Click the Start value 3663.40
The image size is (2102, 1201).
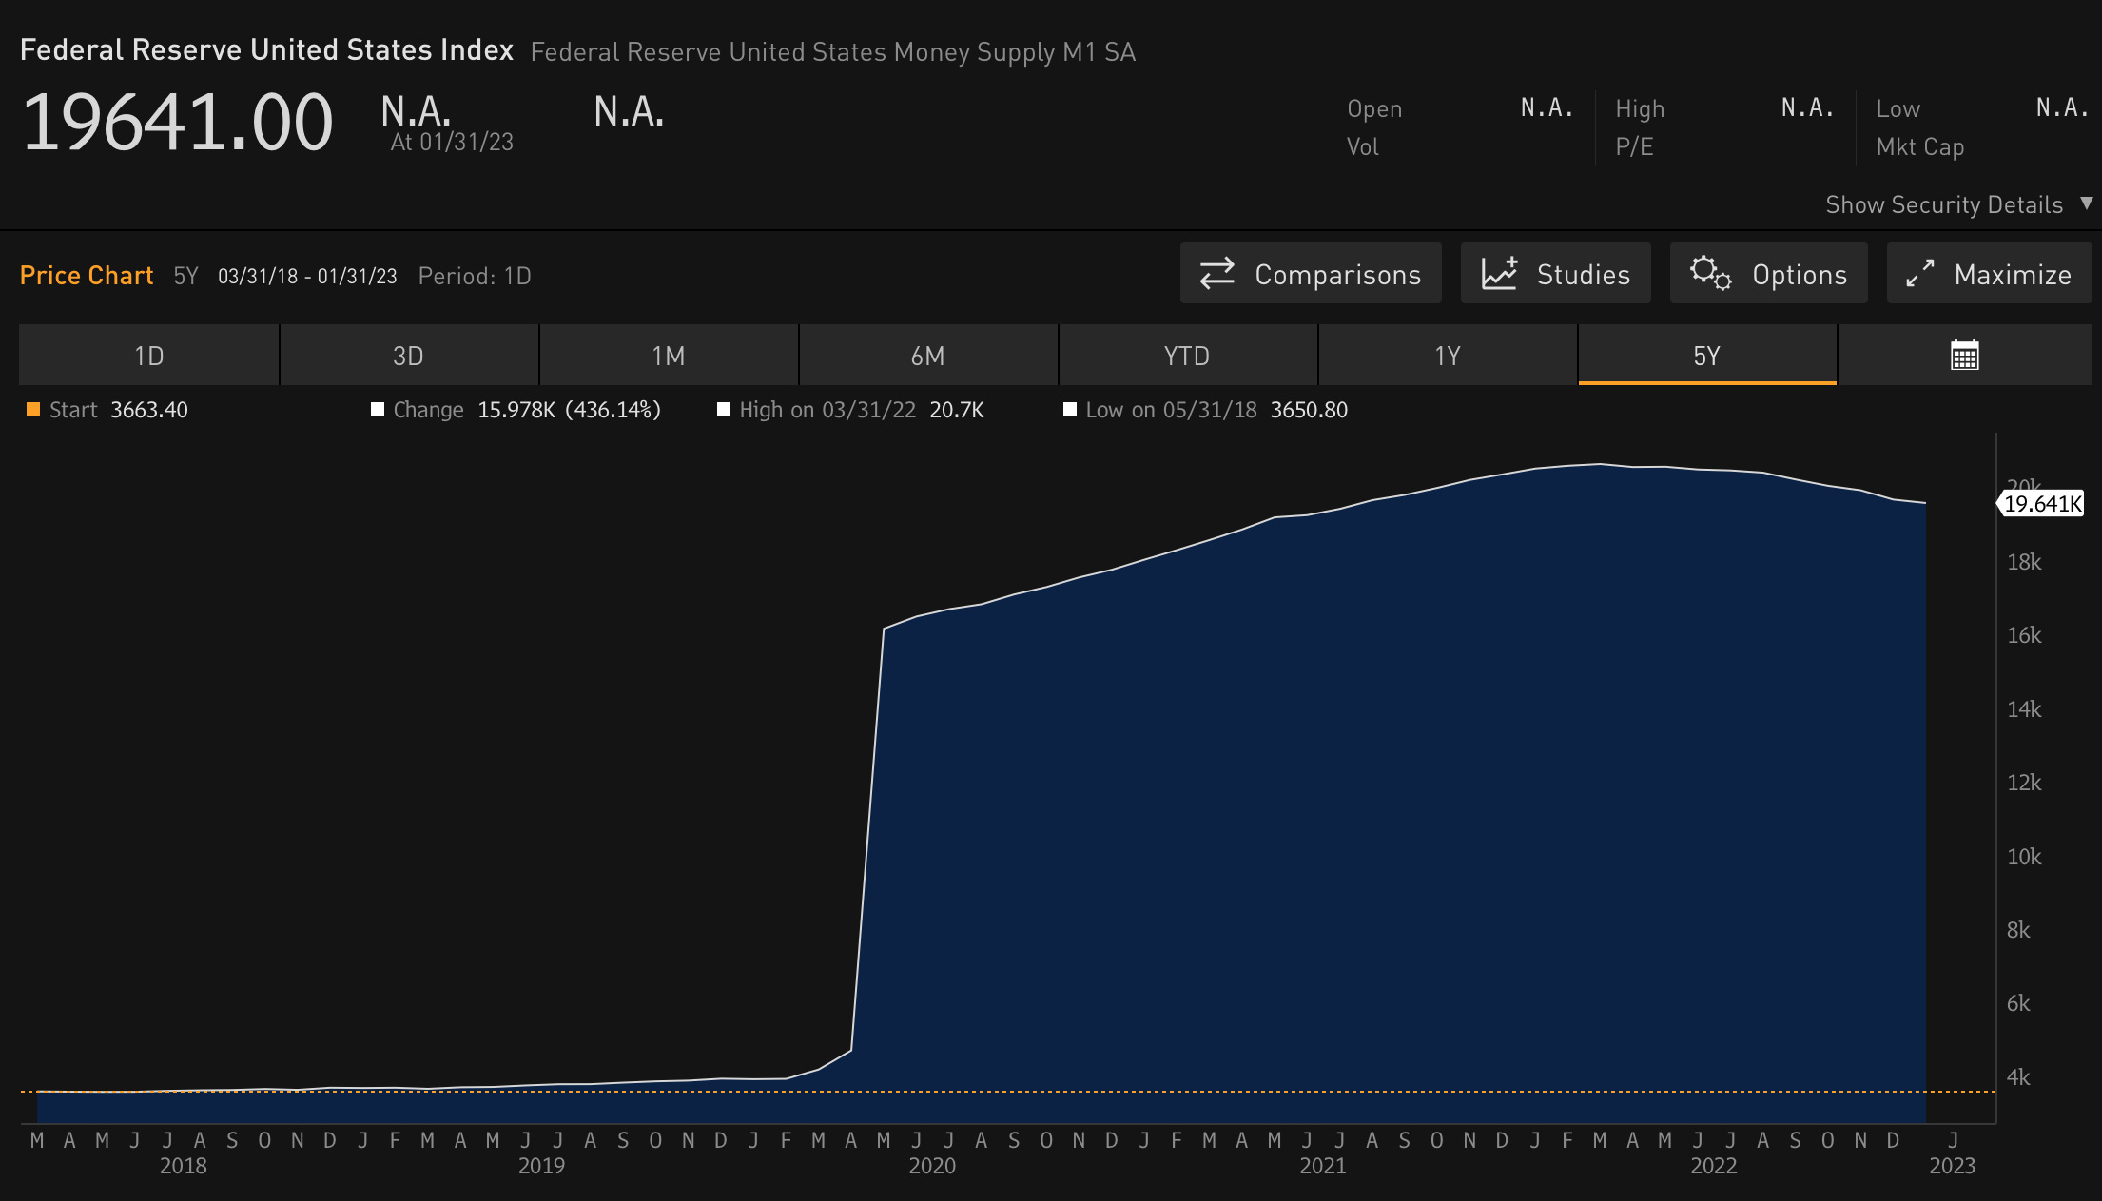tap(149, 410)
